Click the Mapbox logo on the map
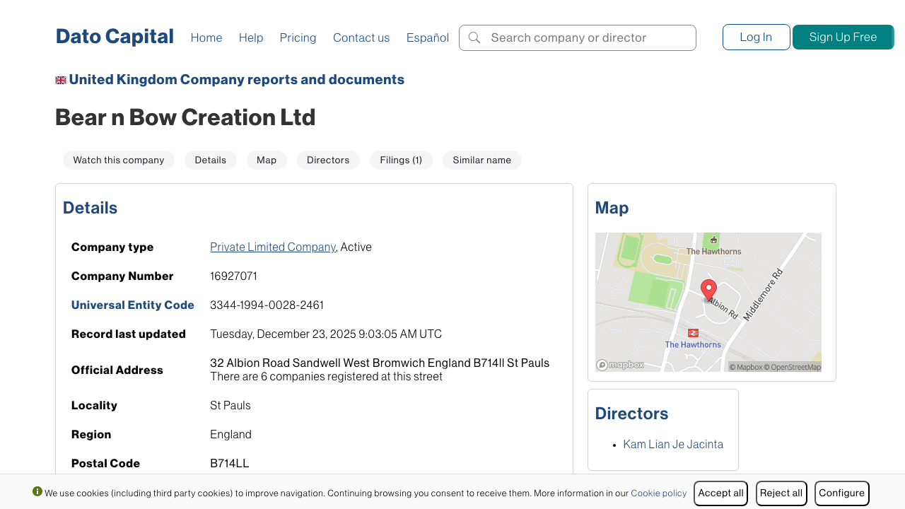The height and width of the screenshot is (509, 905). point(620,364)
